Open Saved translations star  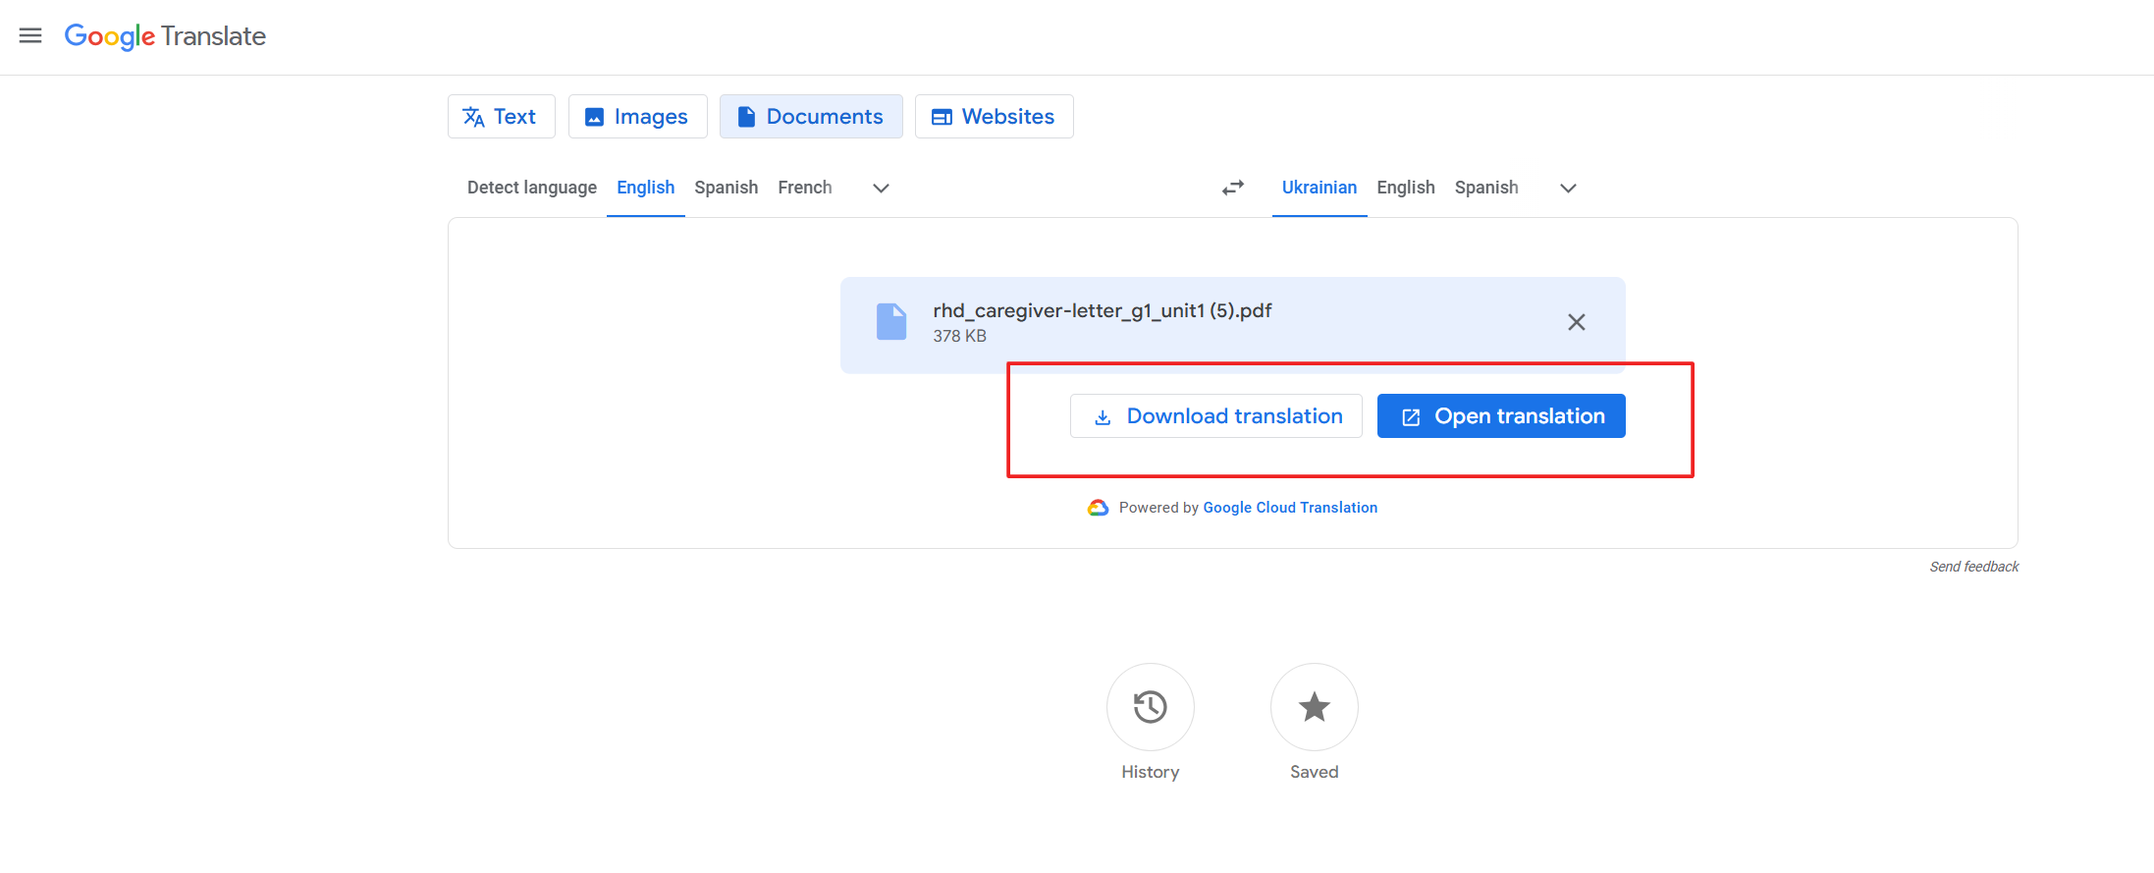pyautogui.click(x=1315, y=707)
